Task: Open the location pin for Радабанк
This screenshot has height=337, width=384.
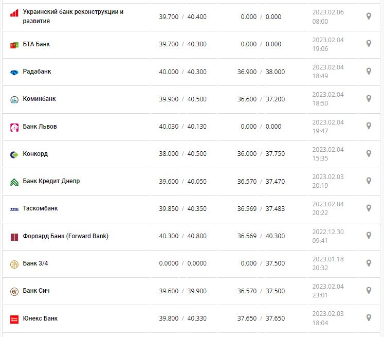Action: [369, 71]
